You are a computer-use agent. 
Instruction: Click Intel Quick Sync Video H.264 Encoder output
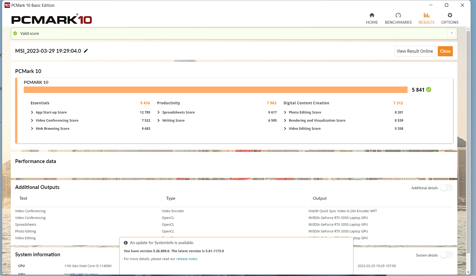coord(343,211)
